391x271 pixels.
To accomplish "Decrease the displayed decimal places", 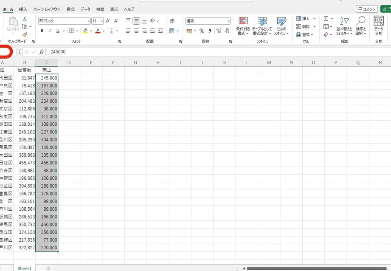I will pos(227,31).
